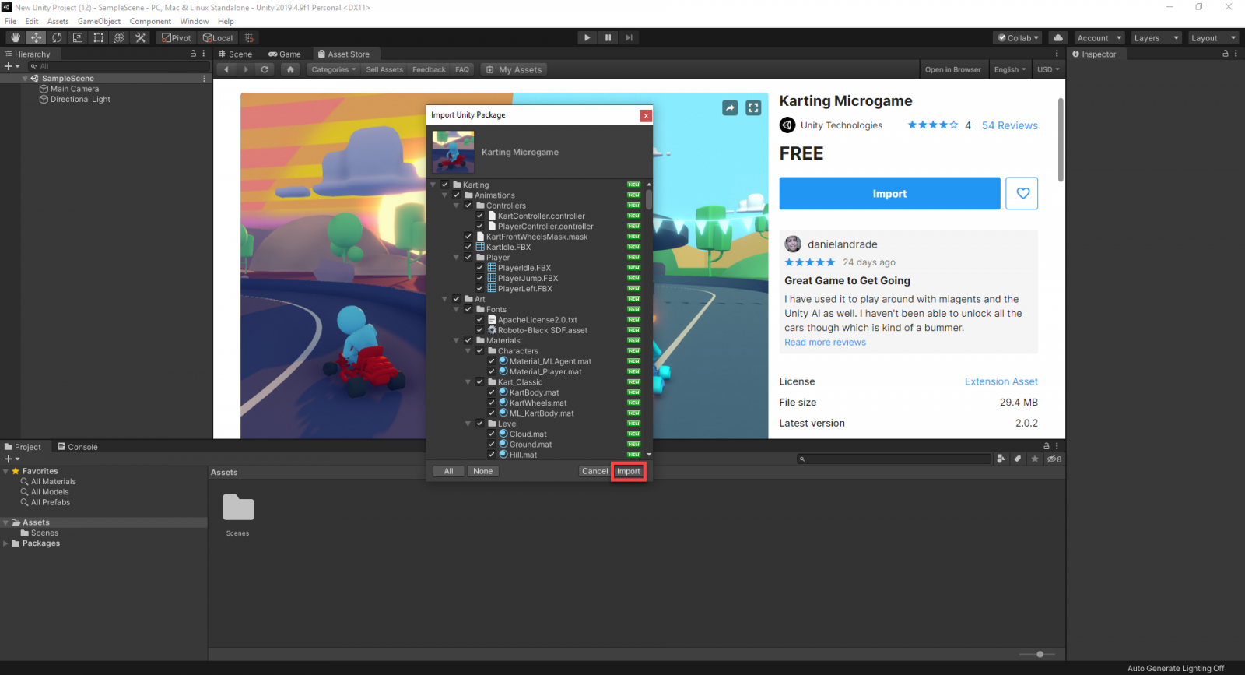The image size is (1245, 675).
Task: Select the Transform tool
Action: 119,37
